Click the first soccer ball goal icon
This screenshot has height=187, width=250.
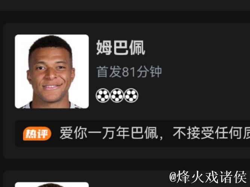pos(103,95)
